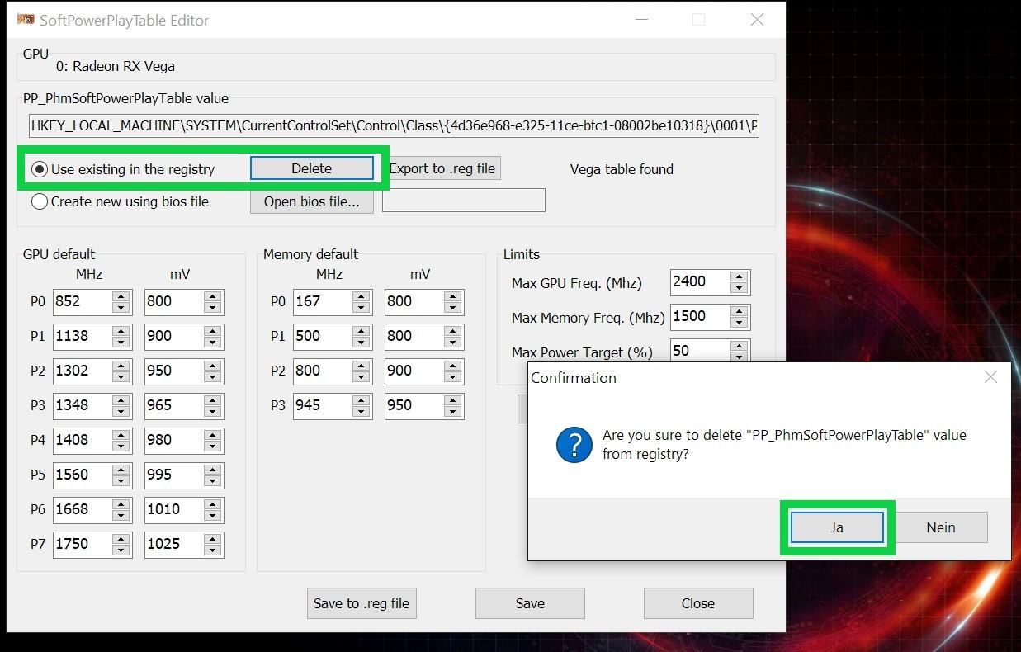This screenshot has height=652, width=1021.
Task: Increase GPU P7 MHz with up arrow
Action: click(x=121, y=539)
